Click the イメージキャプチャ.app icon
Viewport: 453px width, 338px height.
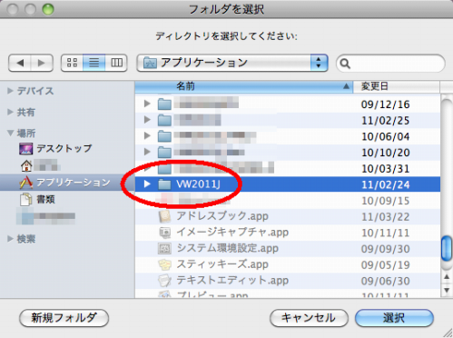point(164,233)
